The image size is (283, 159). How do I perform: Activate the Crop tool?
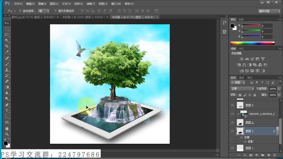pos(7,46)
